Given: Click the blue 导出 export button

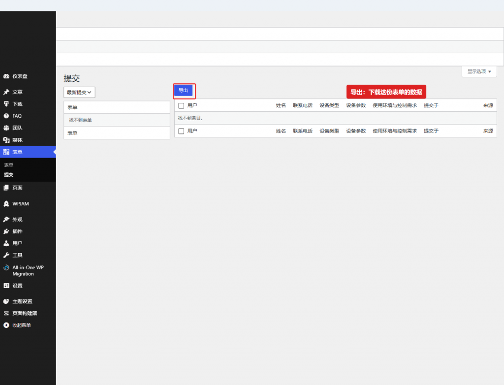Looking at the screenshot, I should [x=183, y=91].
